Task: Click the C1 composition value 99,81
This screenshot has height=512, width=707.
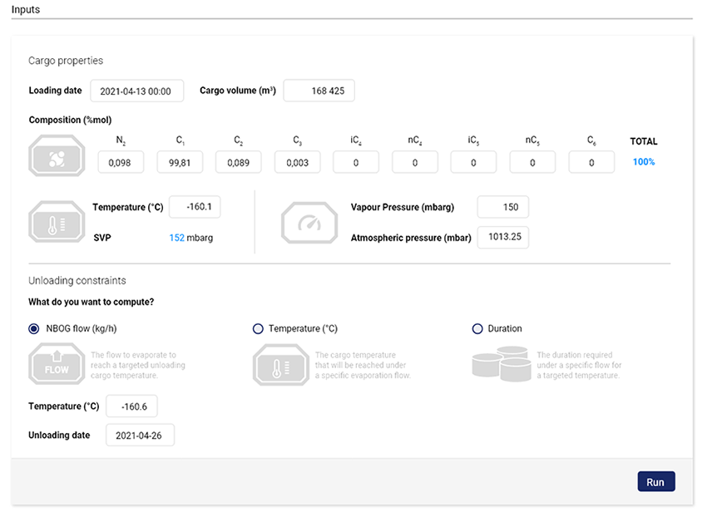Action: click(180, 163)
